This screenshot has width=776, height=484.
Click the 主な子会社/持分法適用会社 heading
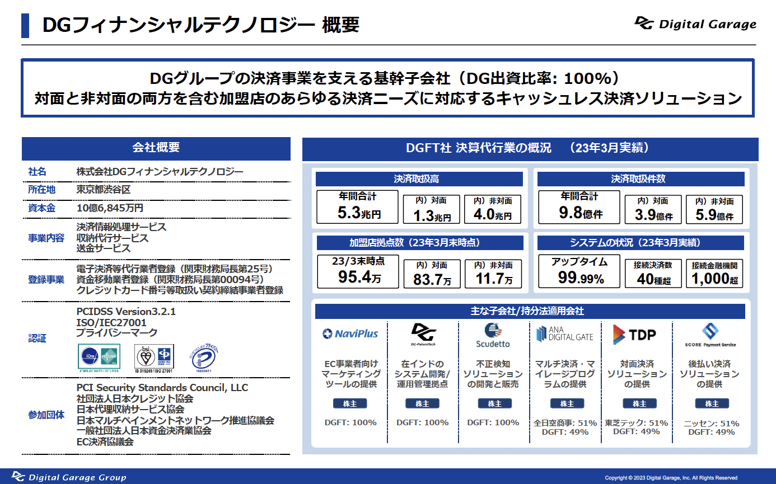(x=530, y=311)
